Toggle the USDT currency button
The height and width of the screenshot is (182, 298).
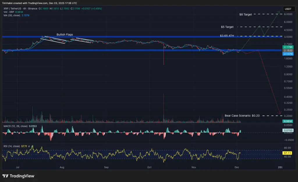pos(288,9)
